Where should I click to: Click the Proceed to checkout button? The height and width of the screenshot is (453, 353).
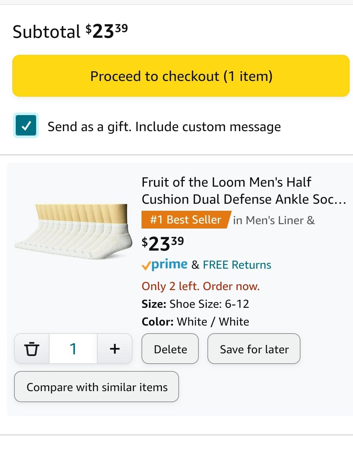[x=181, y=76]
